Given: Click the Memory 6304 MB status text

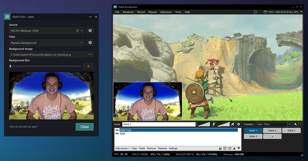Looking at the screenshot, I should click(234, 154).
